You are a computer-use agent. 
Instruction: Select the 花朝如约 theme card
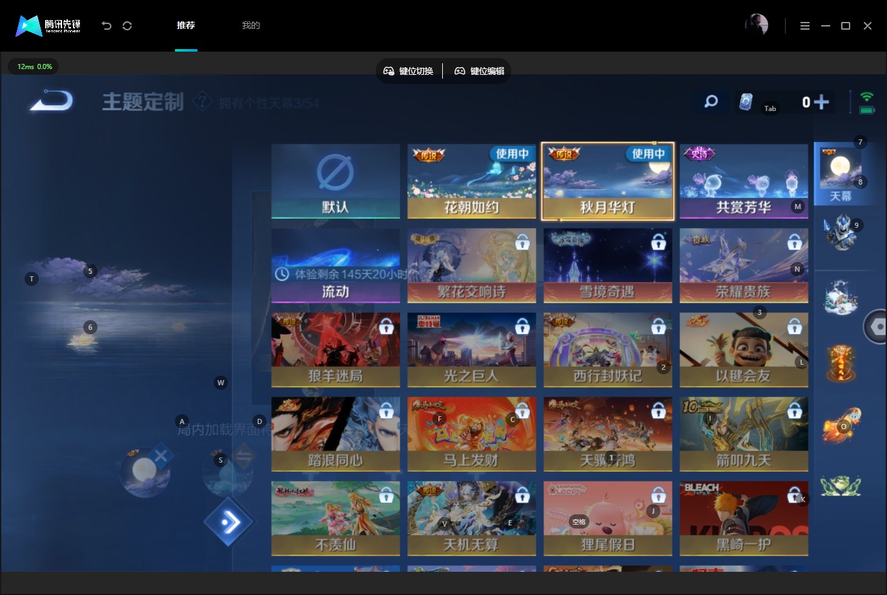[472, 181]
